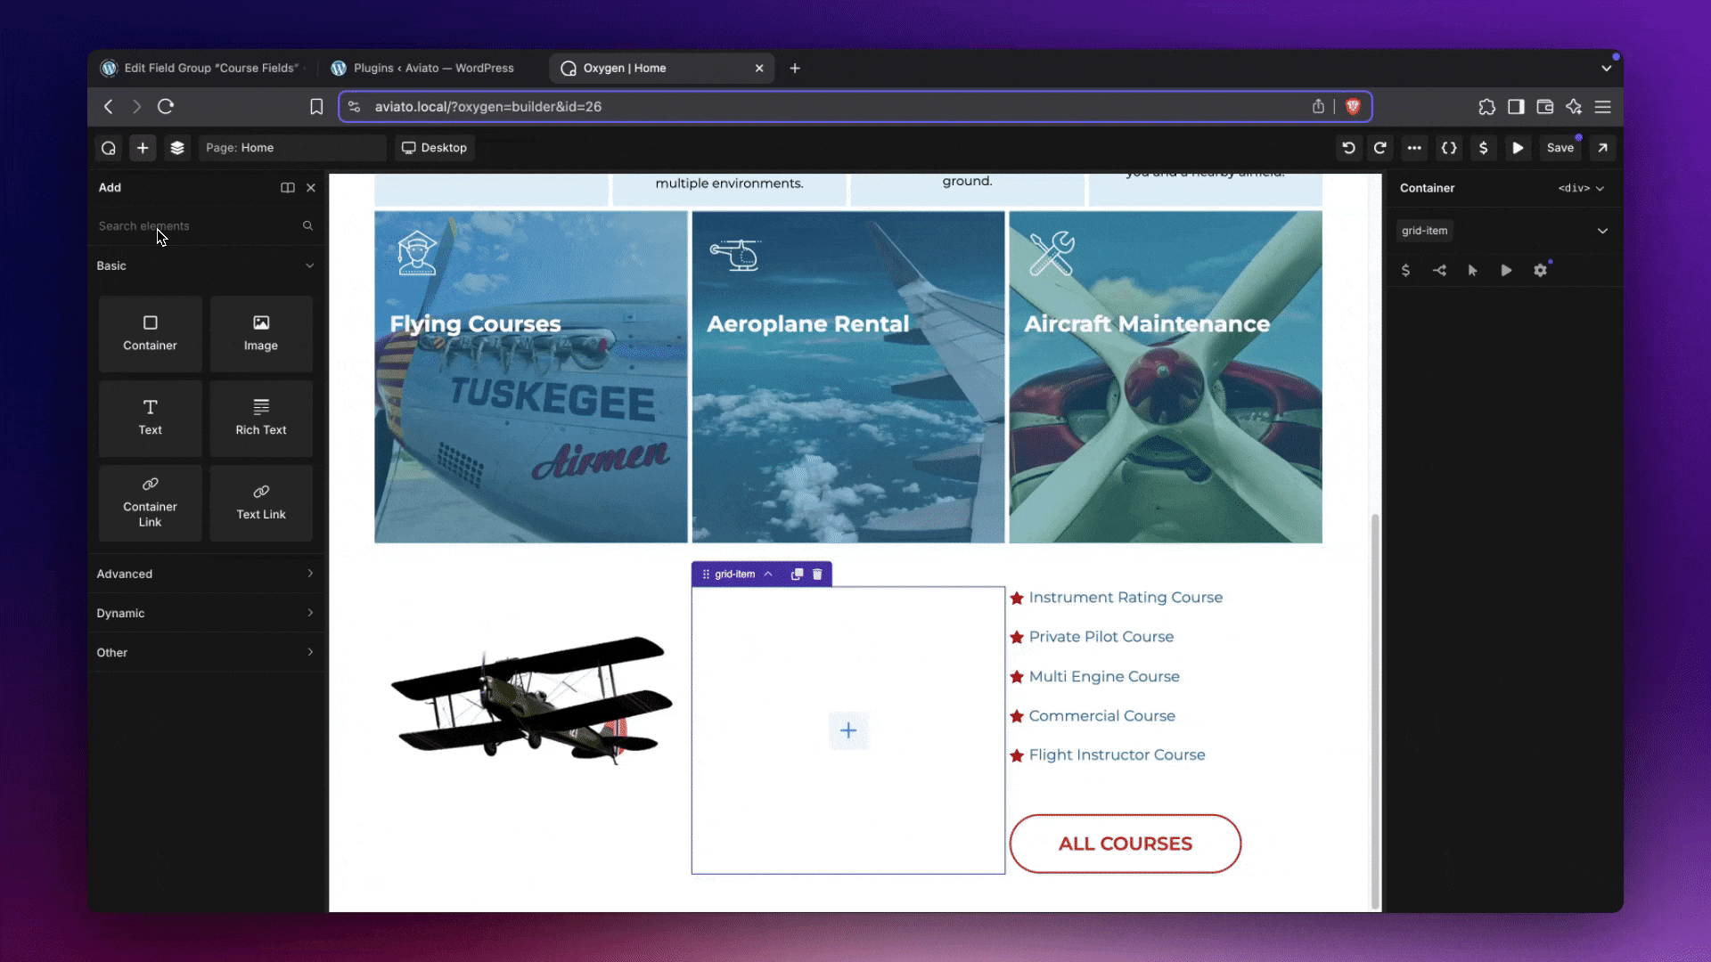1711x962 pixels.
Task: Open the Desktop breakpoint selector
Action: coord(434,148)
